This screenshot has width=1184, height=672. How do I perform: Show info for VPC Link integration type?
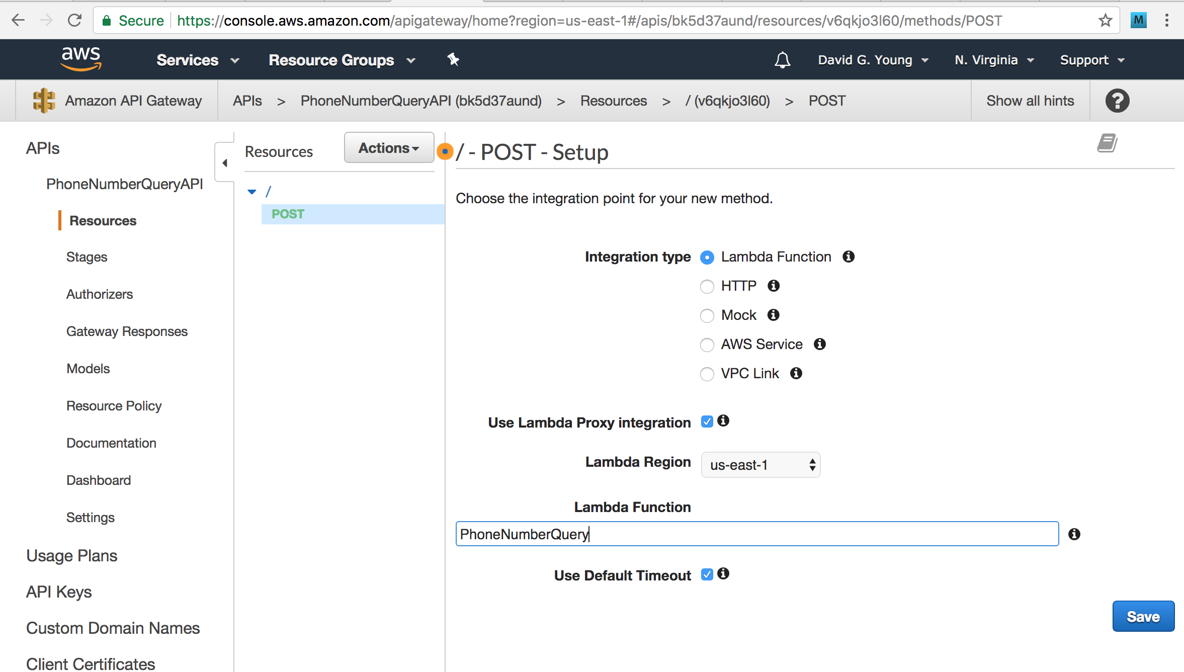pyautogui.click(x=796, y=373)
